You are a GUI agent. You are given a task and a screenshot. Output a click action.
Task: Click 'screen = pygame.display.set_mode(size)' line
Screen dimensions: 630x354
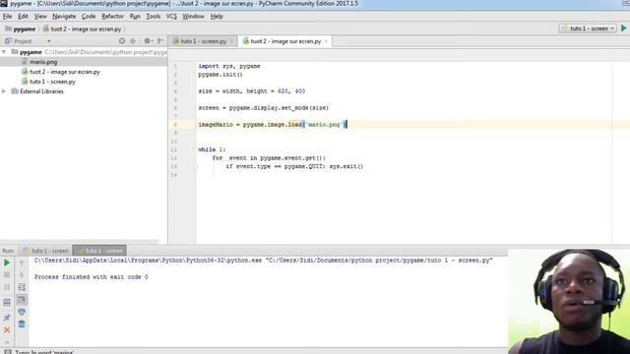[263, 108]
